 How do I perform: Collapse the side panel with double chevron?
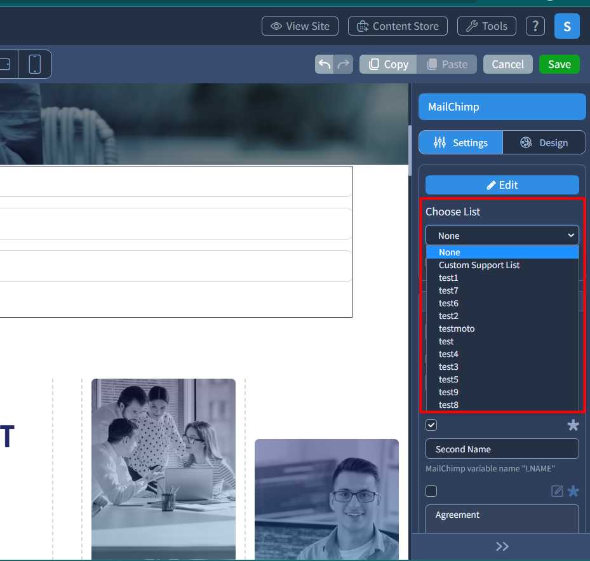502,546
